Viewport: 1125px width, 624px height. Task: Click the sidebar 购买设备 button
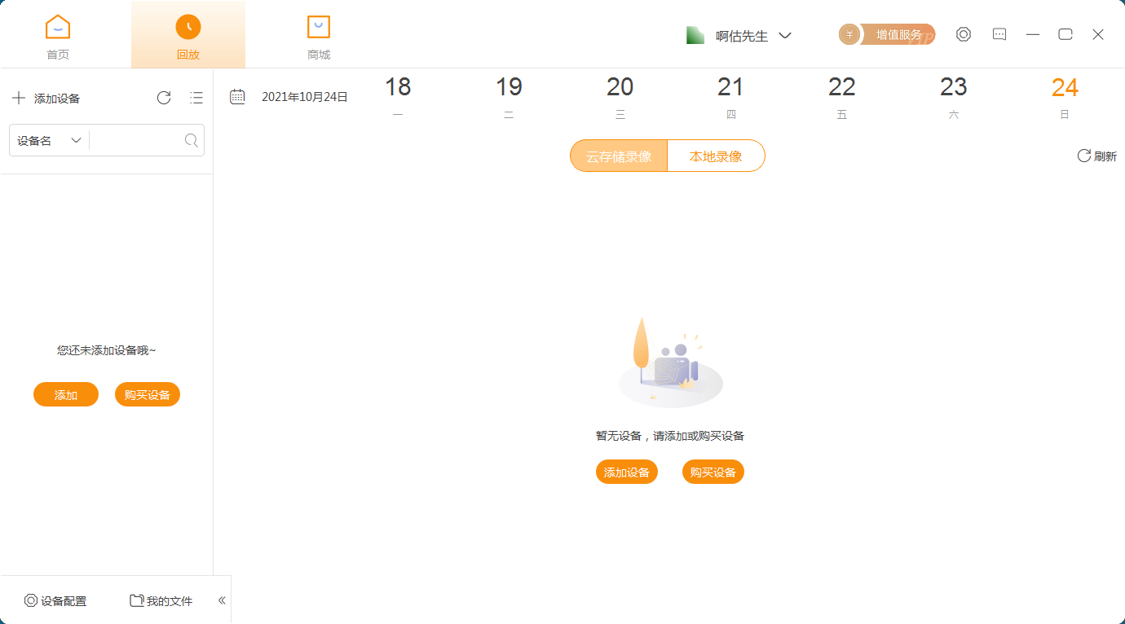coord(148,395)
